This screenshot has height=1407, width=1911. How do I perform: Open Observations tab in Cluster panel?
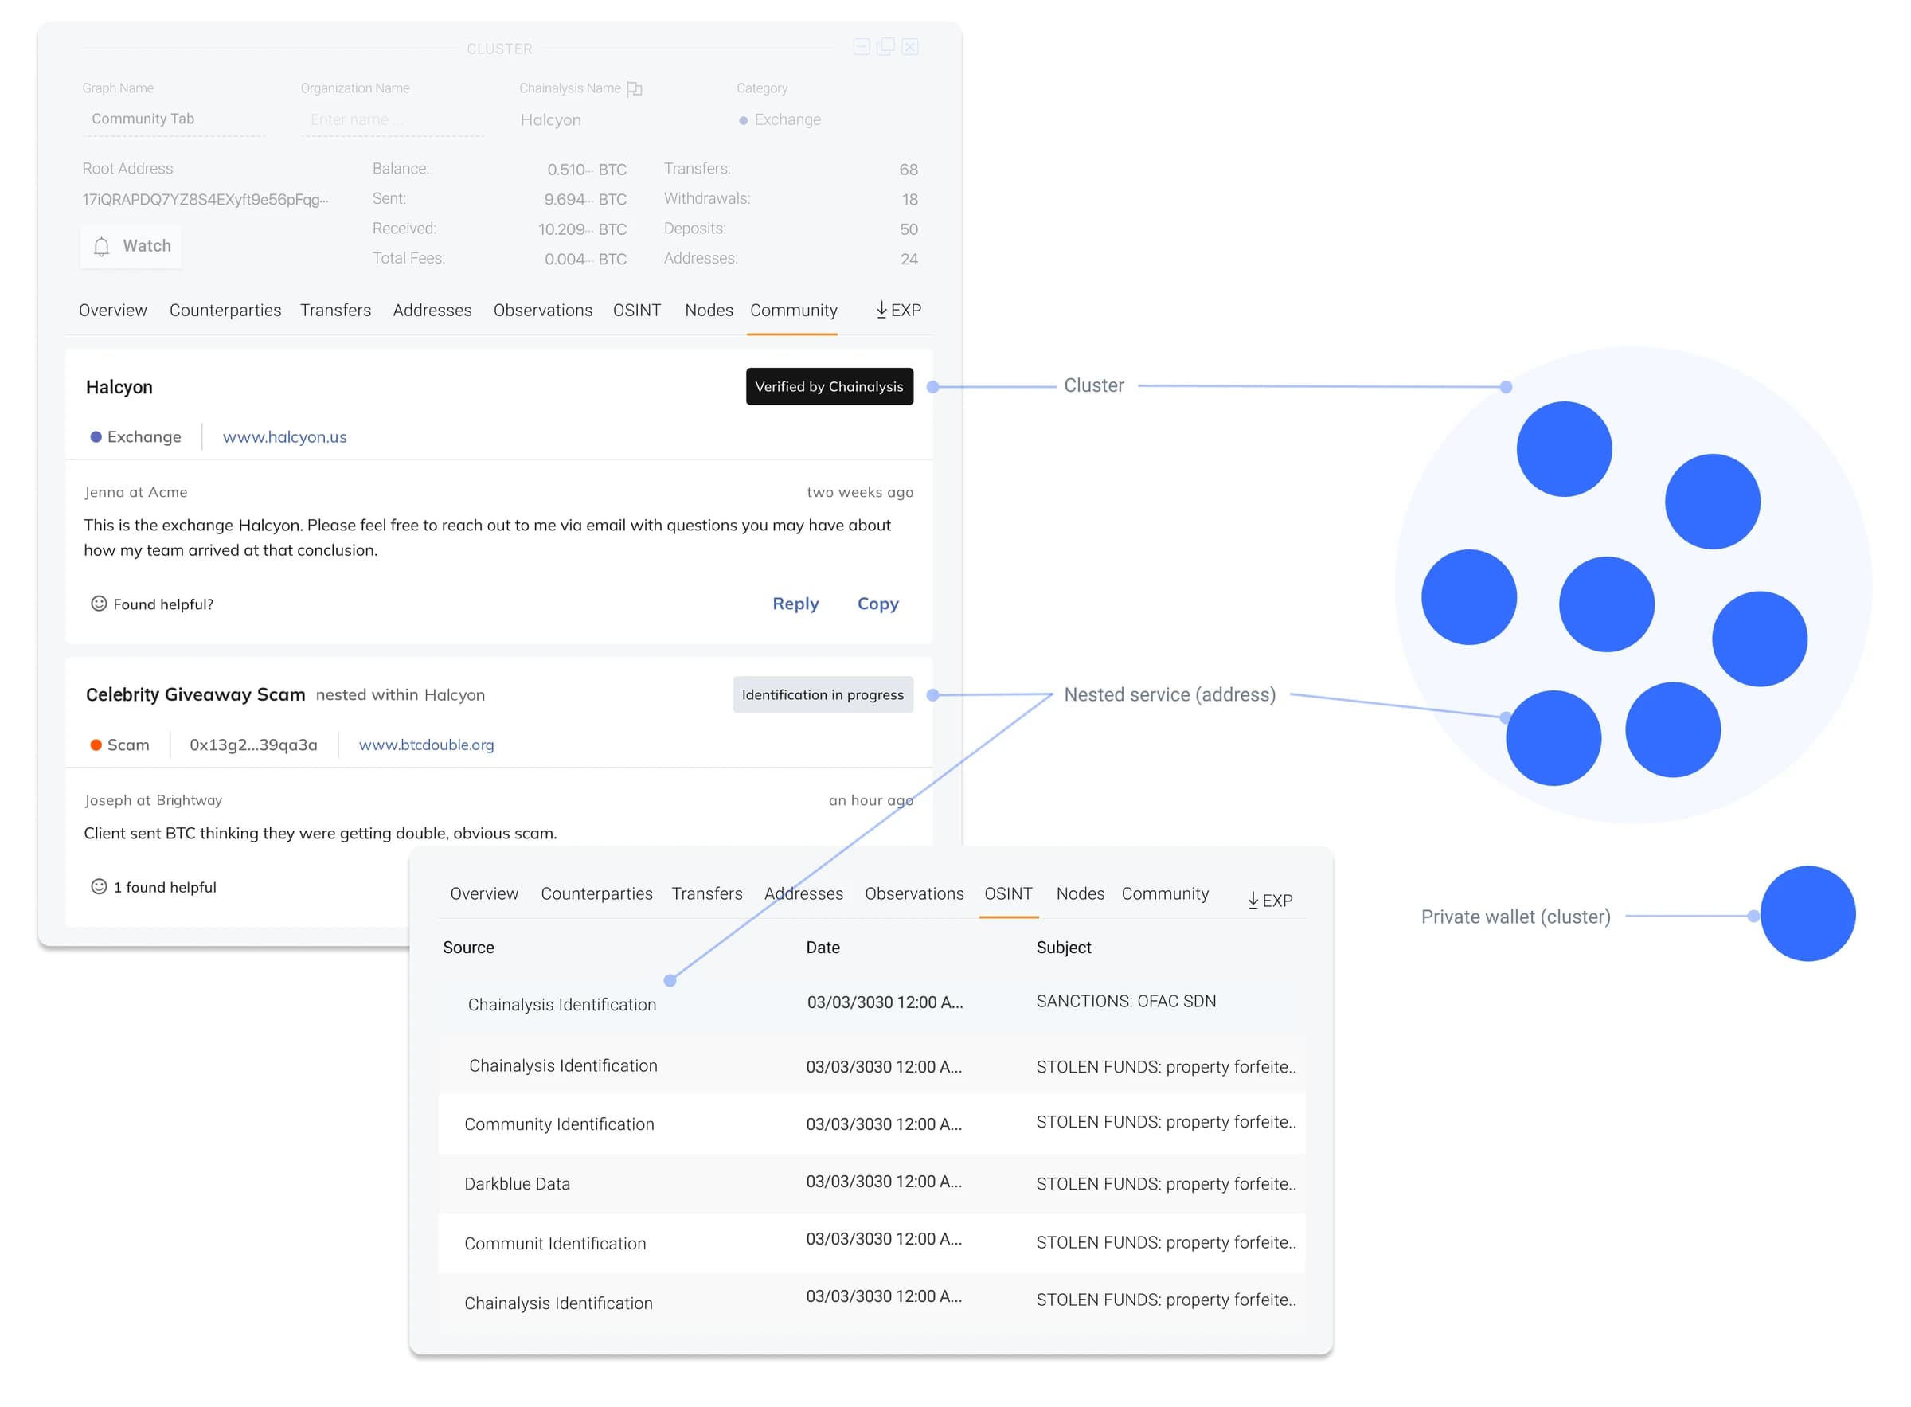click(x=543, y=310)
